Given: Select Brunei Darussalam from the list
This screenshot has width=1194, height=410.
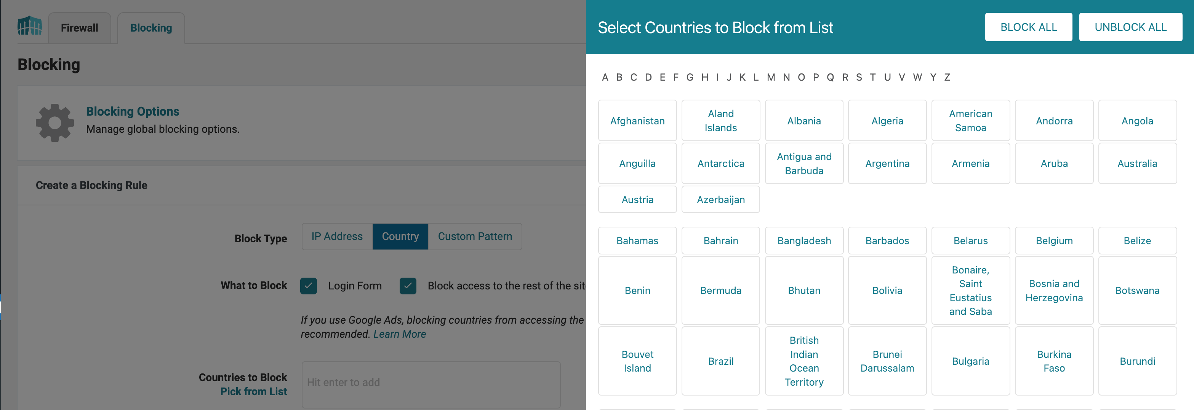Looking at the screenshot, I should (x=887, y=361).
